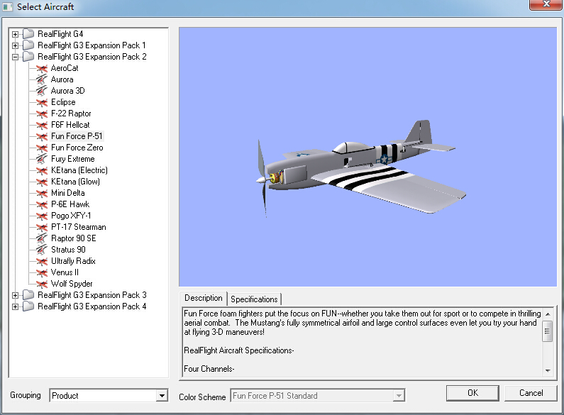Viewport: 564px width, 415px height.
Task: Click the helicopter icon beside Fury Extreme
Action: [42, 159]
